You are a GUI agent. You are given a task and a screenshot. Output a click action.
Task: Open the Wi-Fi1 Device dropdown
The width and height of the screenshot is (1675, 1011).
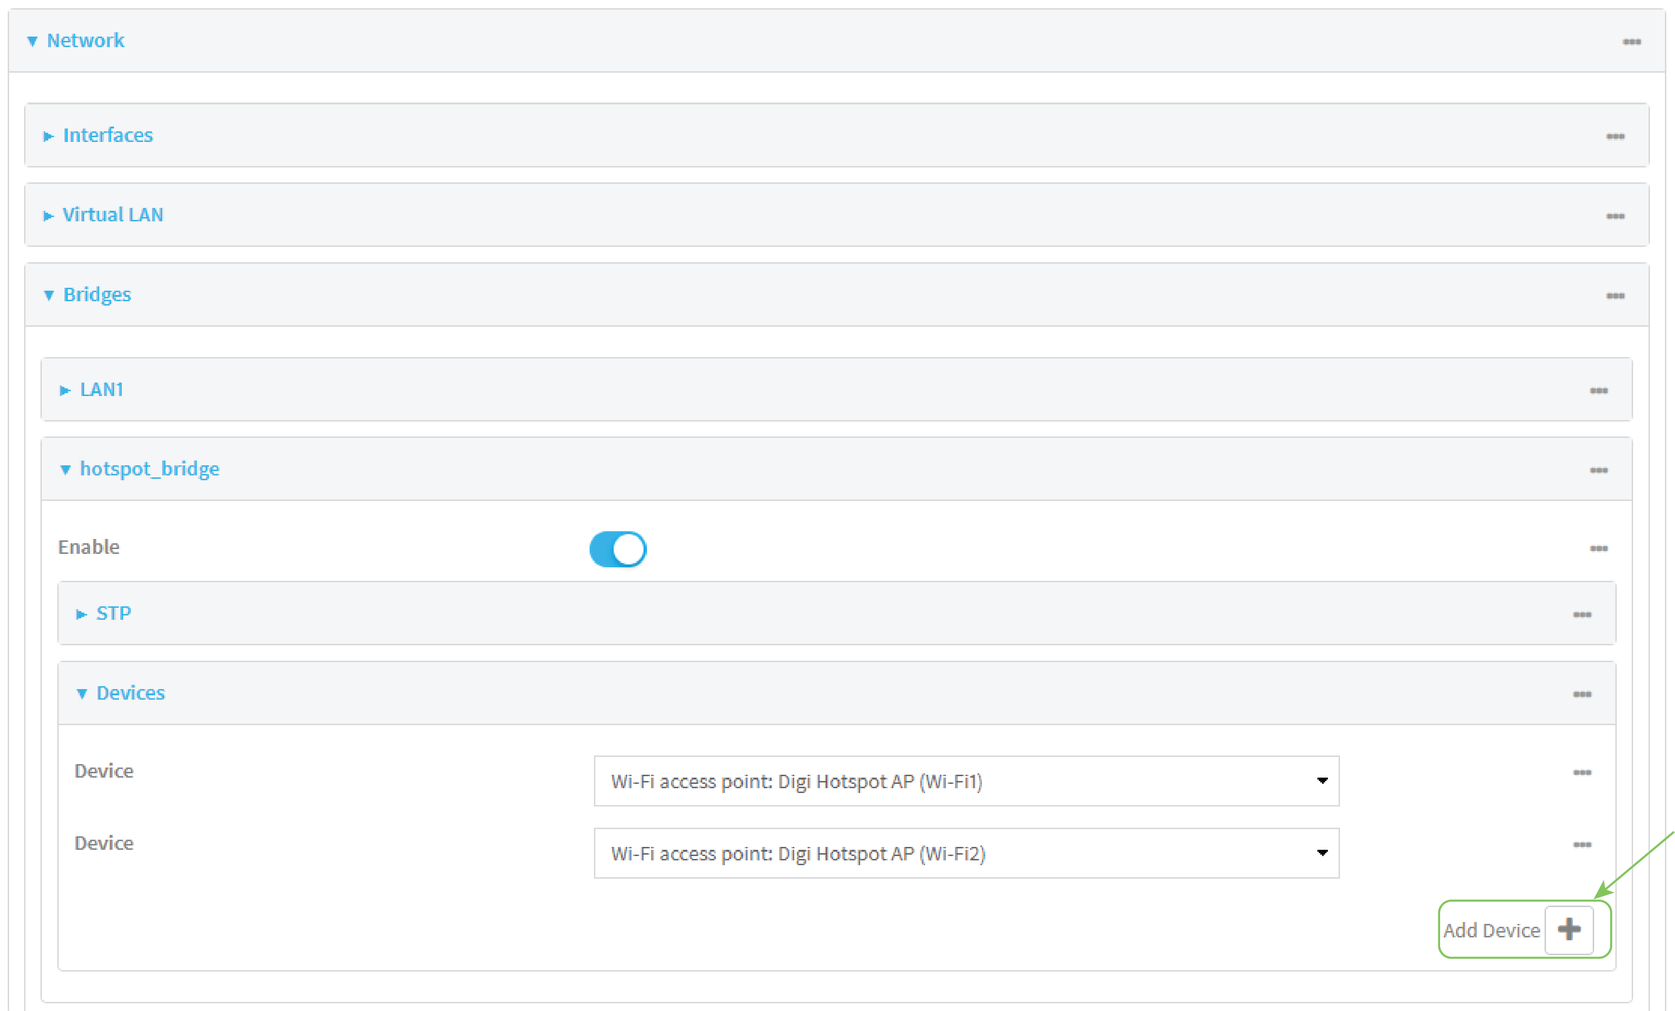click(x=966, y=781)
